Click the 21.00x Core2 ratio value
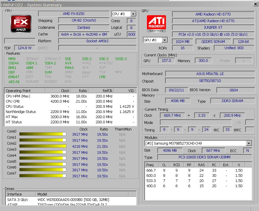 (x=102, y=146)
